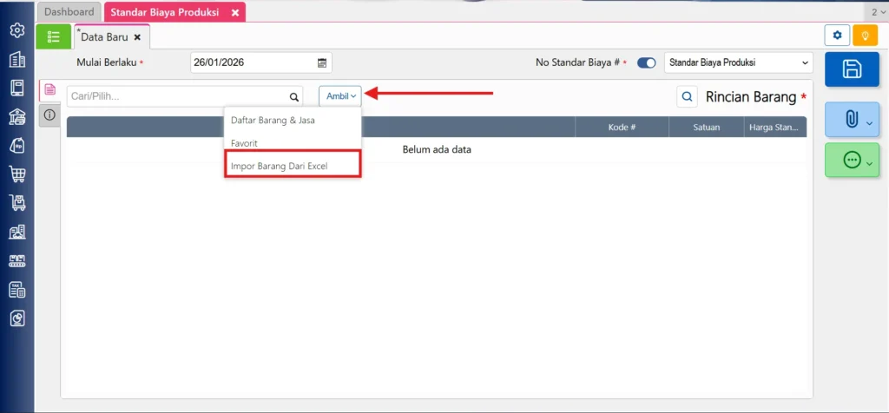Open the Cash & Bank module icon
Screen dimensions: 889x413
click(x=17, y=117)
